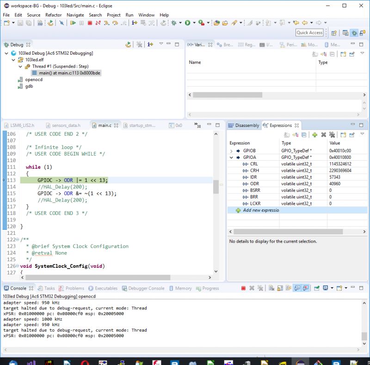
Task: Collapse the Thread #1 tree node
Action: click(20, 66)
